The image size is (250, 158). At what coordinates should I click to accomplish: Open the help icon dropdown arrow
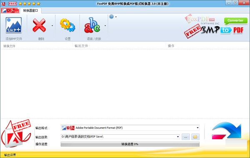coord(116,17)
